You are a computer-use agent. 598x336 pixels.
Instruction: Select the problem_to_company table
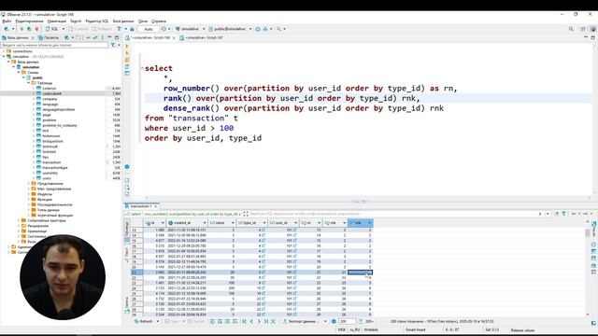tap(60, 125)
